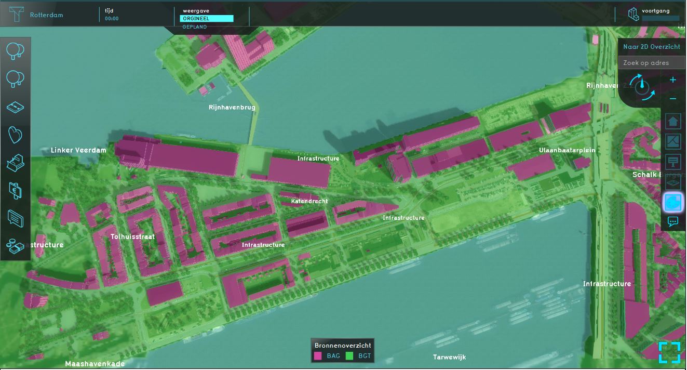Click the Zoek op adres search field
The width and height of the screenshot is (687, 370).
[652, 63]
